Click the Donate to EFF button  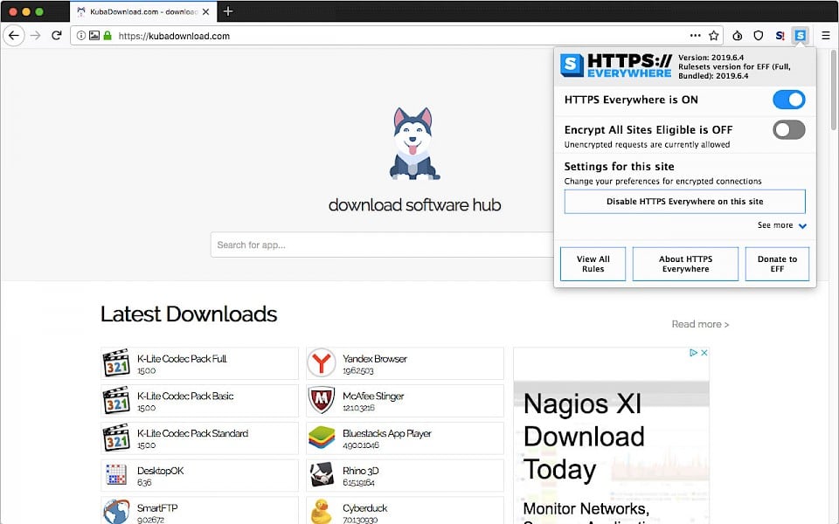click(777, 264)
